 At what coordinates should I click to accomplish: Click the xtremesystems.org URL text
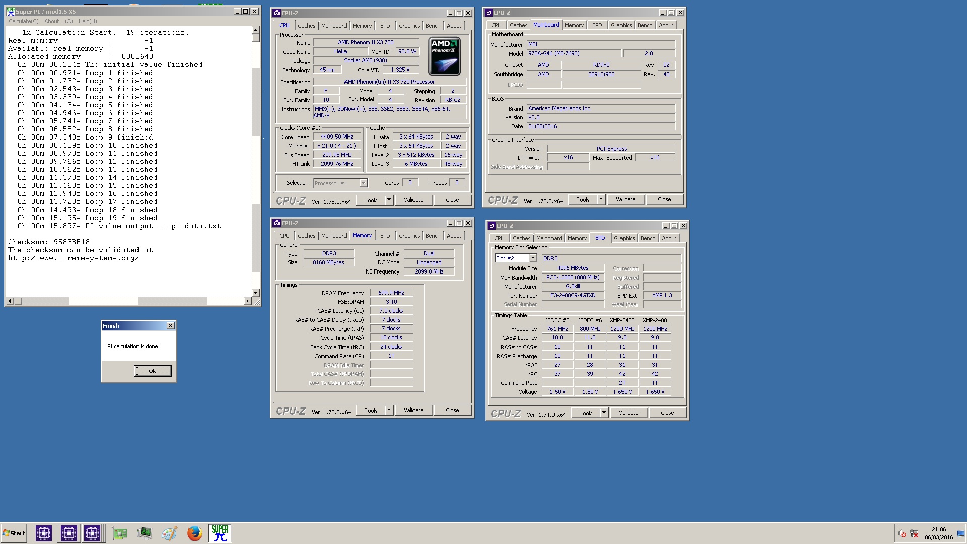tap(74, 258)
